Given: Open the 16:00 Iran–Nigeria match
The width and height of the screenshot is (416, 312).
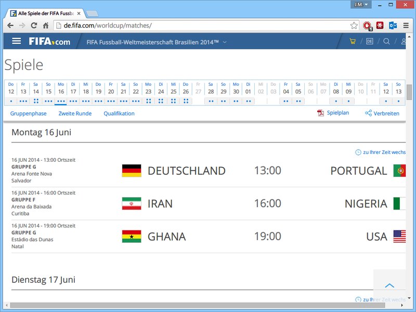Looking at the screenshot, I should (268, 203).
